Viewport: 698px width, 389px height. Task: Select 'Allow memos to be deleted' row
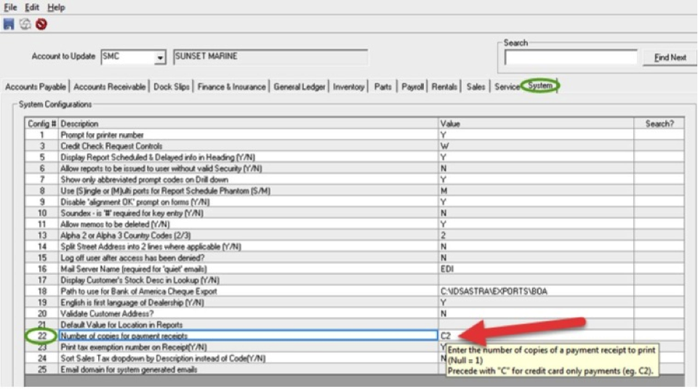click(355, 225)
